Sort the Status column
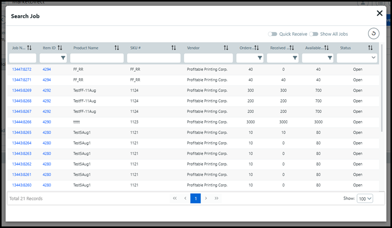The width and height of the screenshot is (392, 228). coord(370,48)
